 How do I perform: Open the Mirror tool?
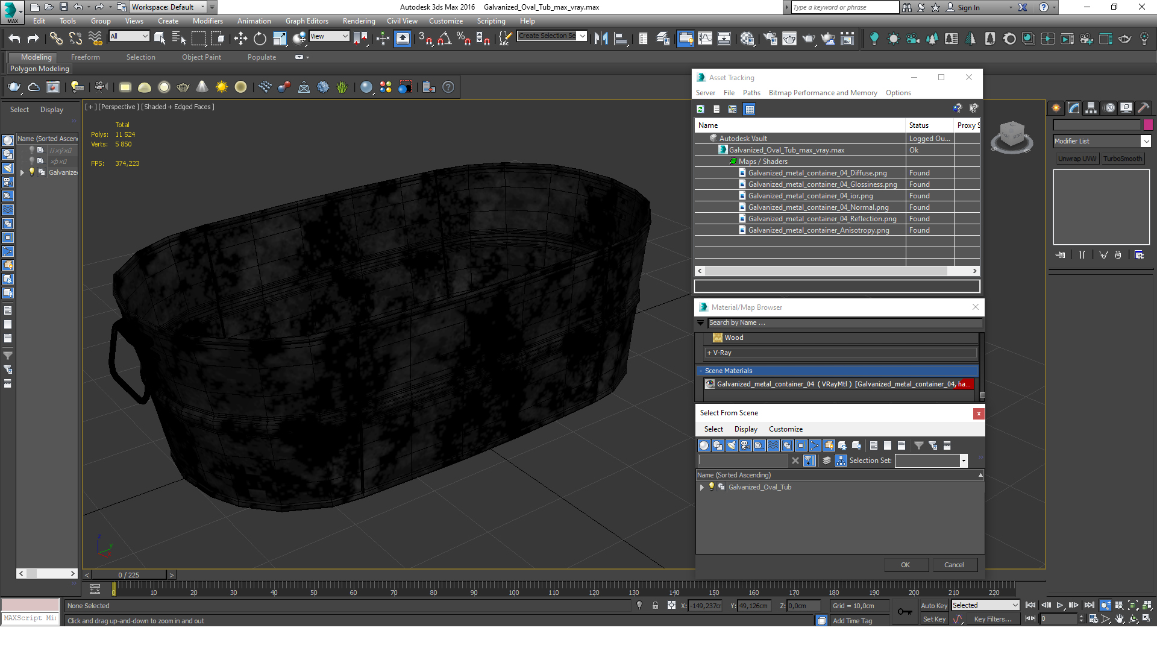point(601,39)
